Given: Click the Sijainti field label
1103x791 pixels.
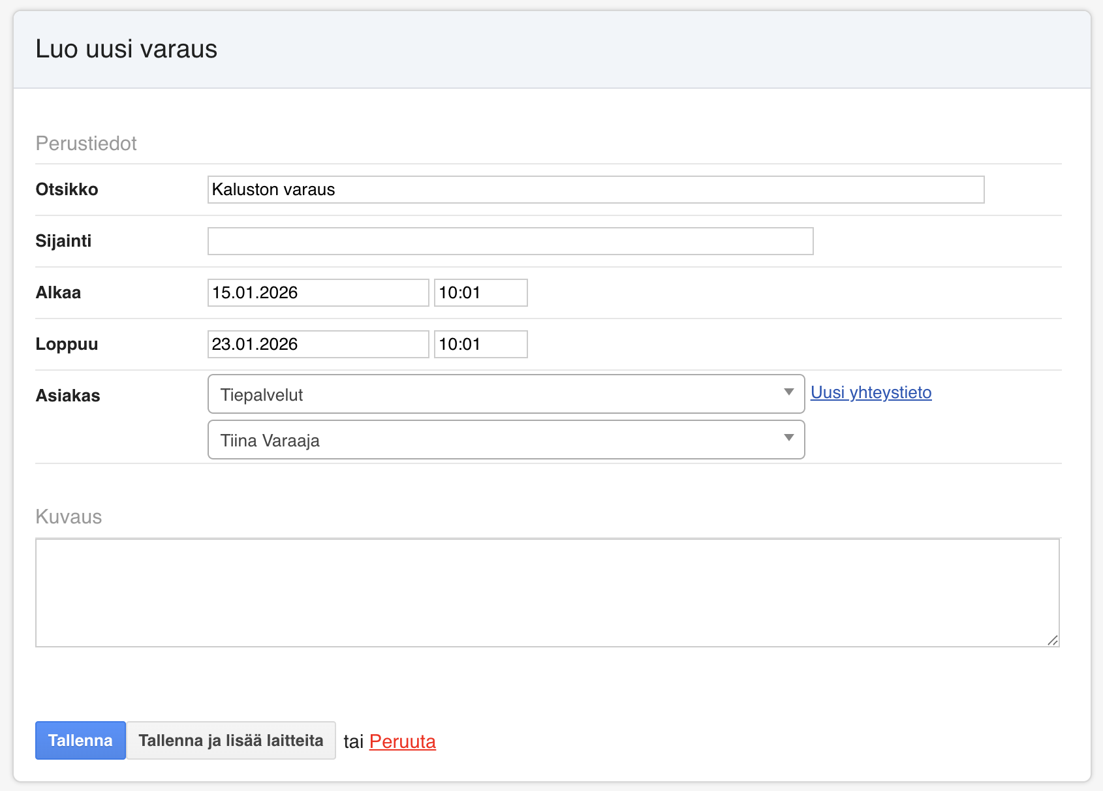Looking at the screenshot, I should coord(63,241).
